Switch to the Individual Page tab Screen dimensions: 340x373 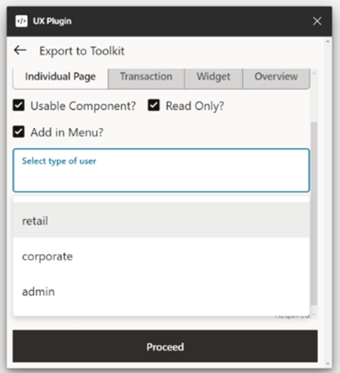click(60, 77)
